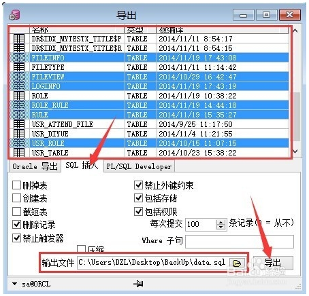Click table icon beside LOGINFO
Image resolution: width=309 pixels, height=296 pixels.
[19, 86]
